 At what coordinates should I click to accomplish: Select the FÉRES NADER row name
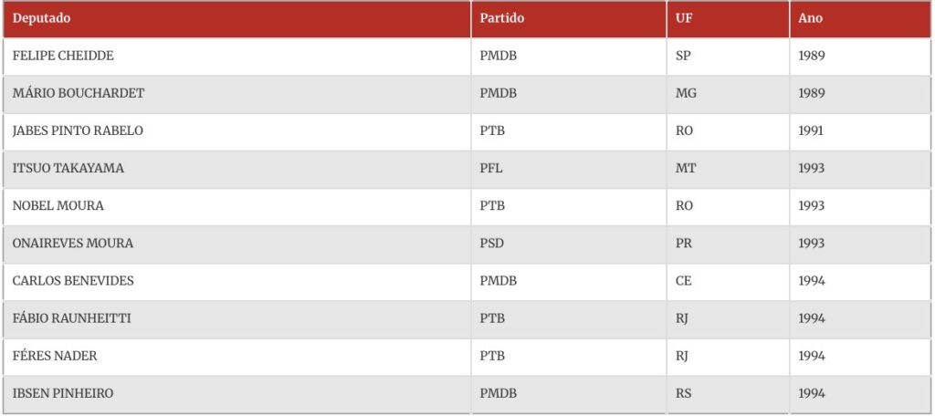tap(55, 355)
